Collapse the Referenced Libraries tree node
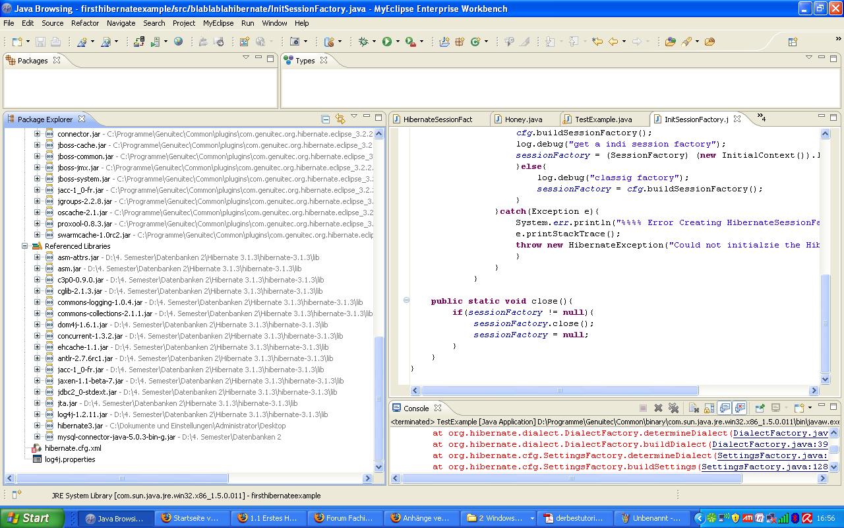The image size is (844, 528). coord(25,246)
